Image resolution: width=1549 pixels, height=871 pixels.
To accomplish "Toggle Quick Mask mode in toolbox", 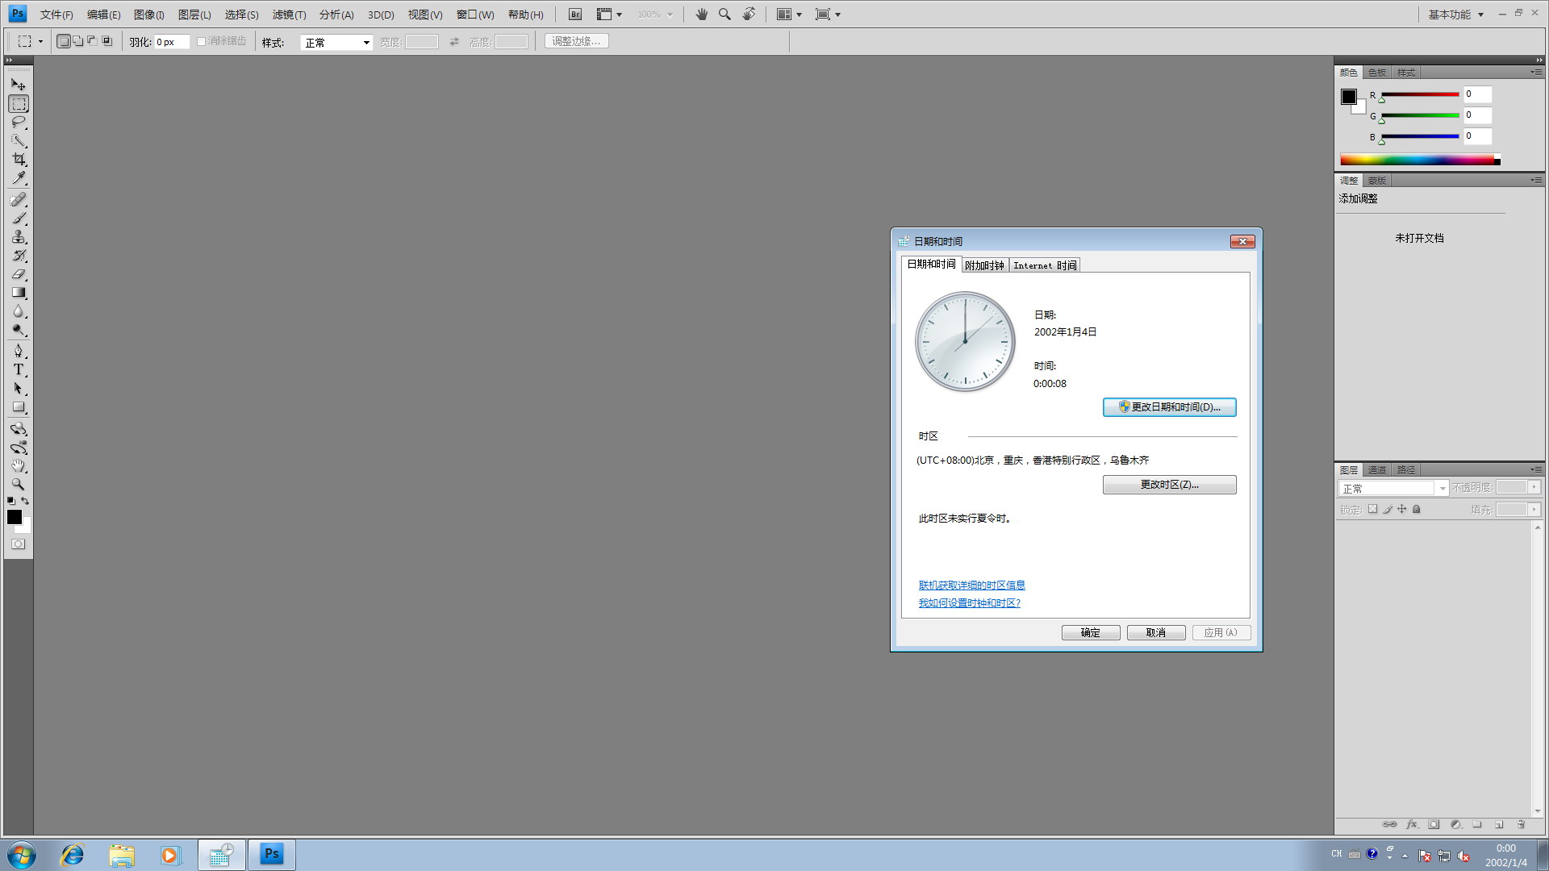I will (x=19, y=544).
